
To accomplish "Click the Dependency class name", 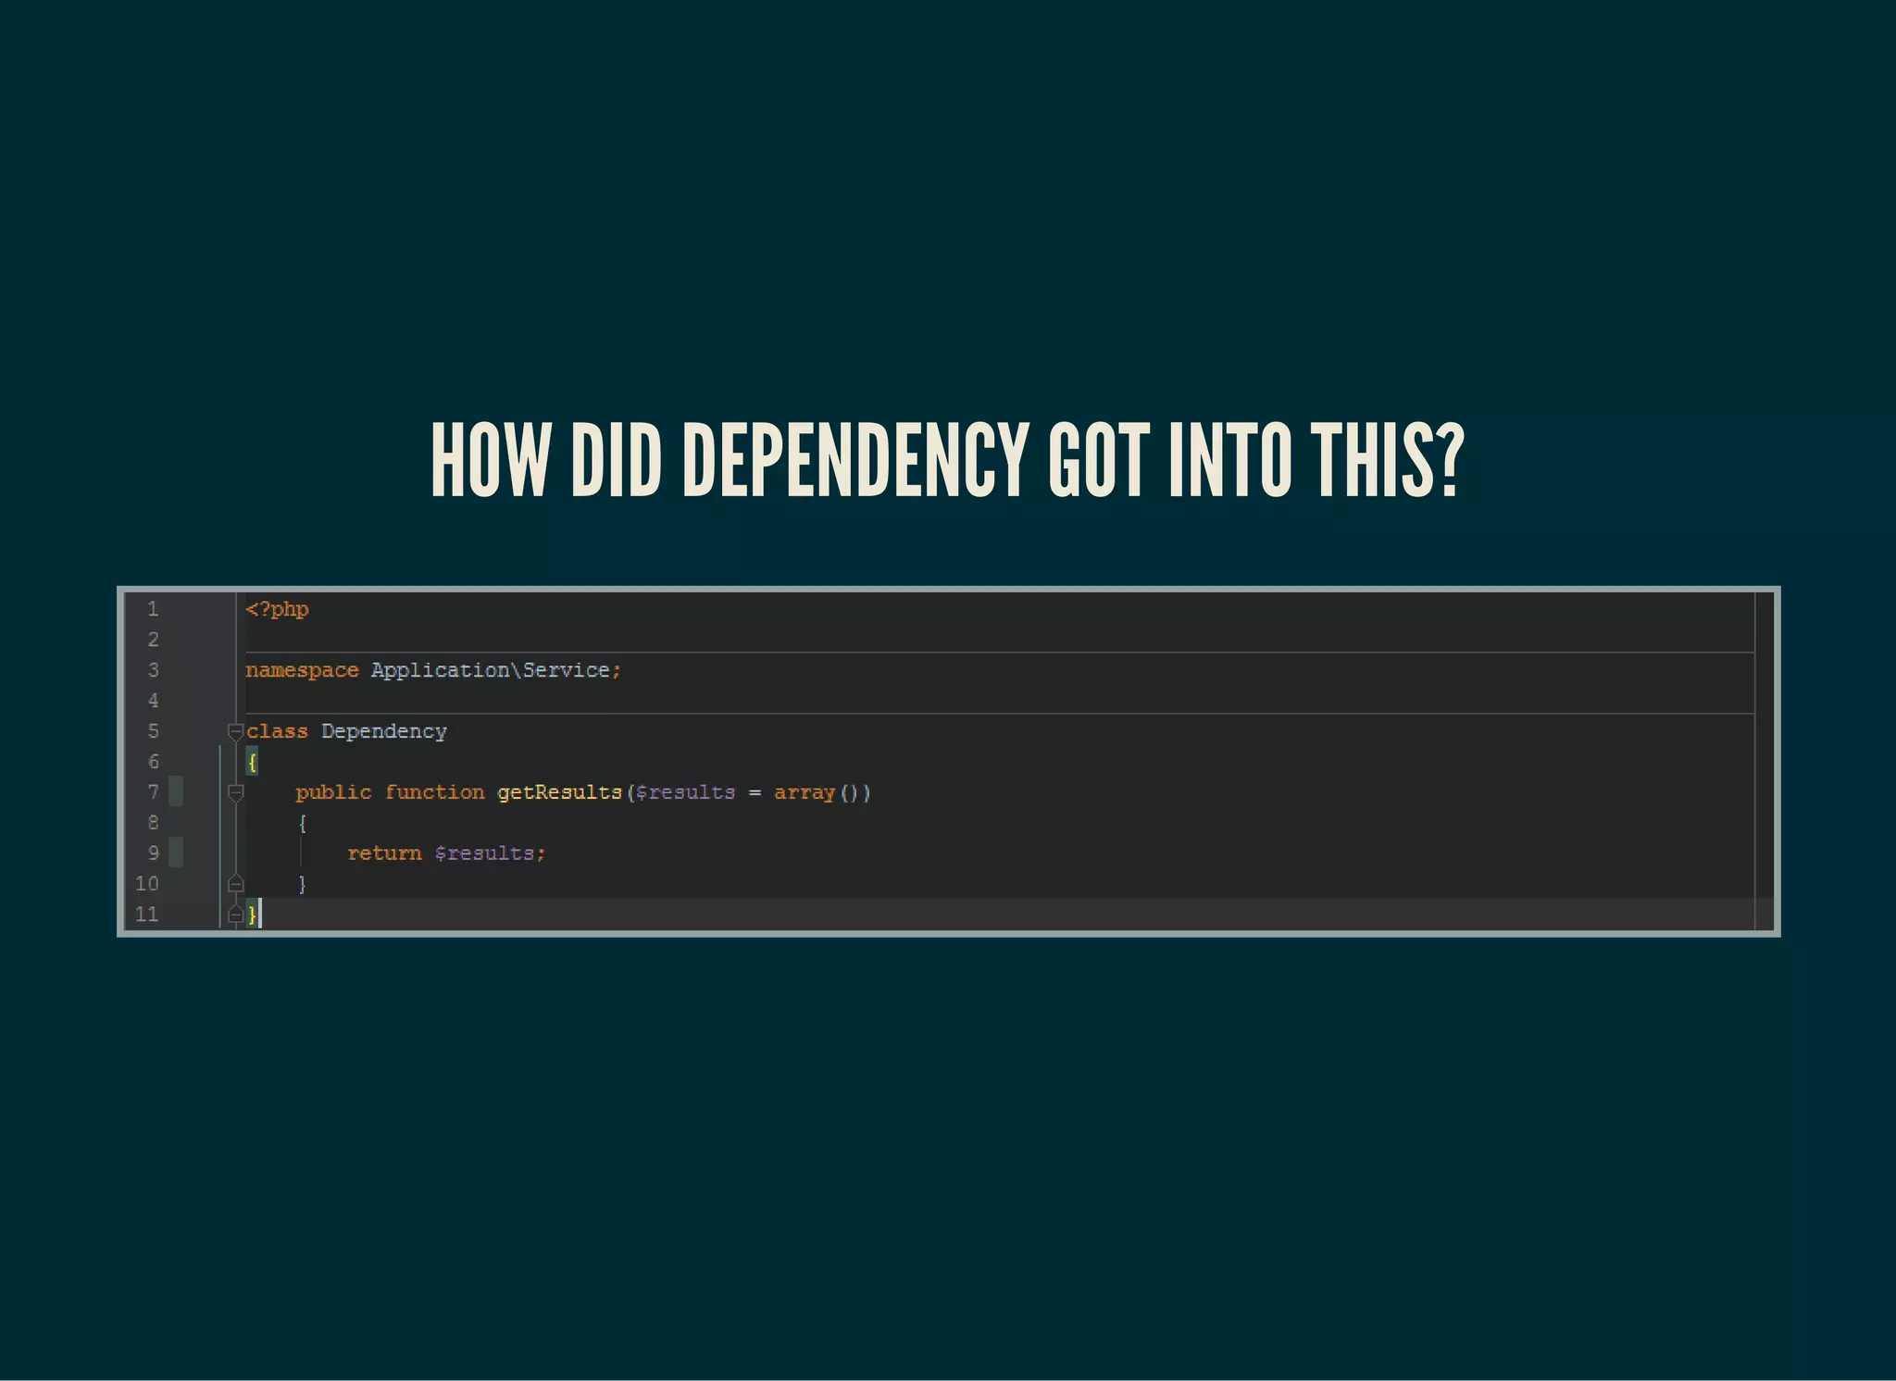I will pos(384,732).
